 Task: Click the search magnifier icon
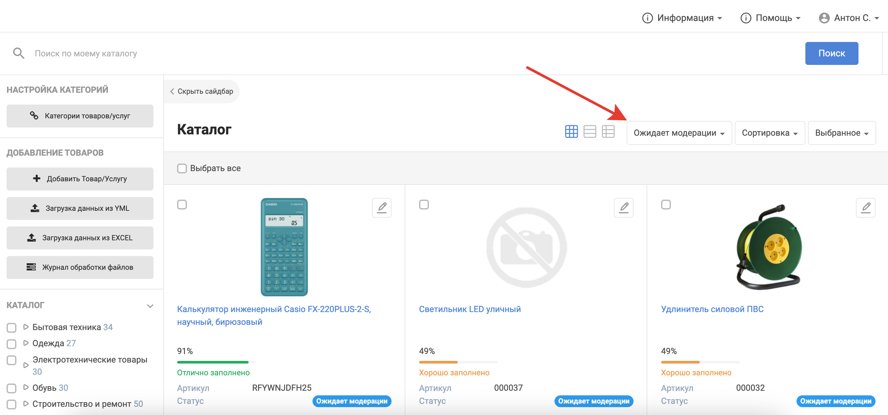pos(19,53)
